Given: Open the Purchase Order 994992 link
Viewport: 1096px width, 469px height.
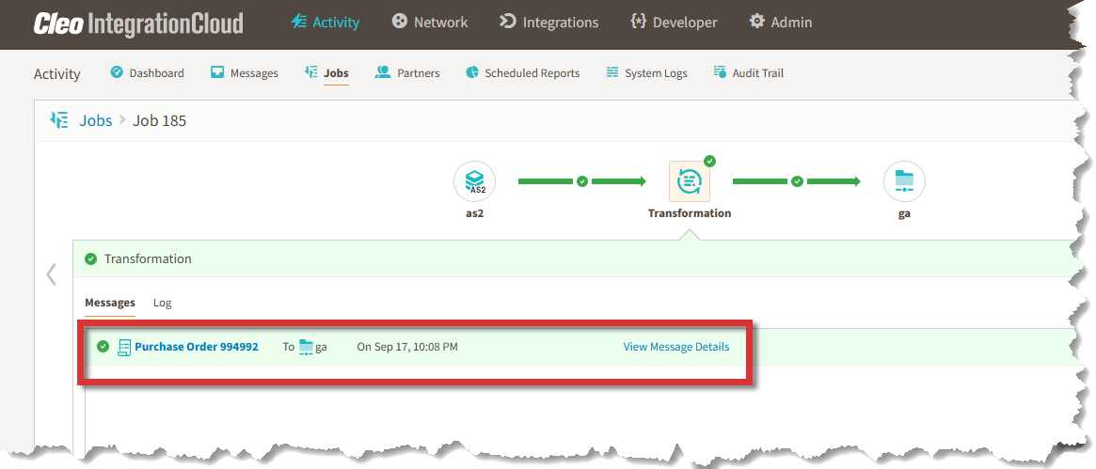Looking at the screenshot, I should 197,347.
